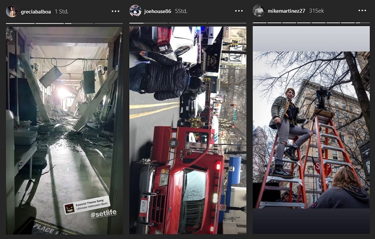Open more options for joehouse86's story
Viewport: 375px width, 239px height.
(239, 11)
